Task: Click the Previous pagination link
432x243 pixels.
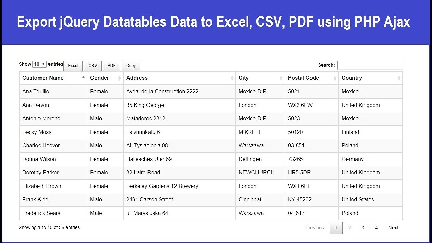Action: [x=315, y=228]
